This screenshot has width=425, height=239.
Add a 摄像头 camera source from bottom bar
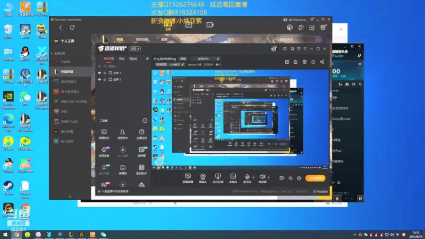pos(203,178)
